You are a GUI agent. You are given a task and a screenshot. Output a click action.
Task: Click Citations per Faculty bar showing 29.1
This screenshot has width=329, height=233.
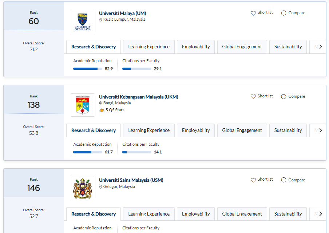click(x=136, y=69)
